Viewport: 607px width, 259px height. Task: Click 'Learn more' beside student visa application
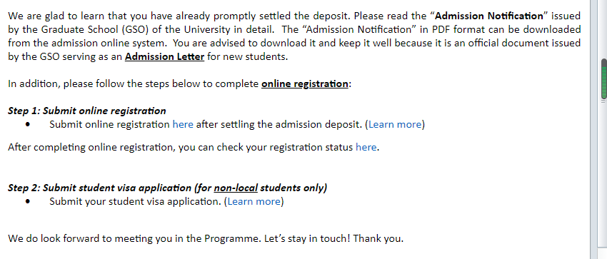254,201
